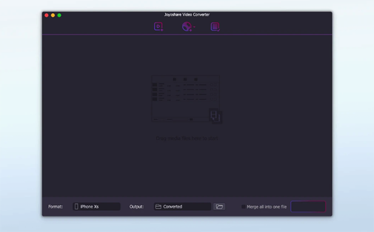Open output folder with folder button
This screenshot has width=374, height=232.
tap(219, 206)
